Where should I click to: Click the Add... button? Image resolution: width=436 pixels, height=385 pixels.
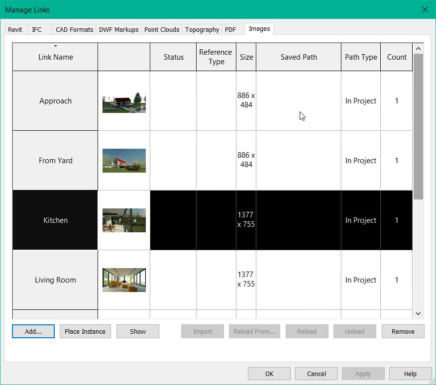(x=33, y=331)
